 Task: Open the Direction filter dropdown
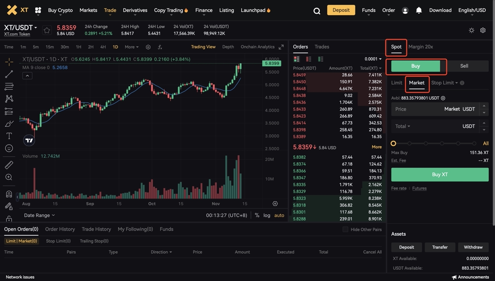point(161,252)
